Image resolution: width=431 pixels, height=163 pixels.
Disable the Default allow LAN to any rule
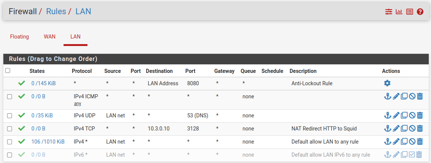[x=412, y=141]
